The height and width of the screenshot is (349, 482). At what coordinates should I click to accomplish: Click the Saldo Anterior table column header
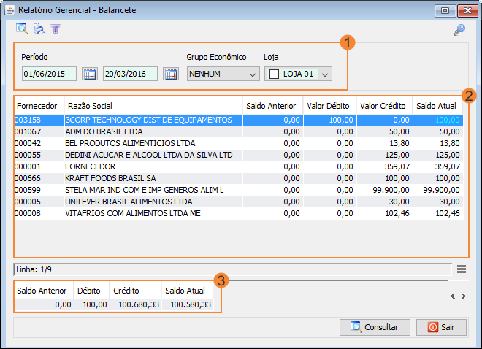272,106
